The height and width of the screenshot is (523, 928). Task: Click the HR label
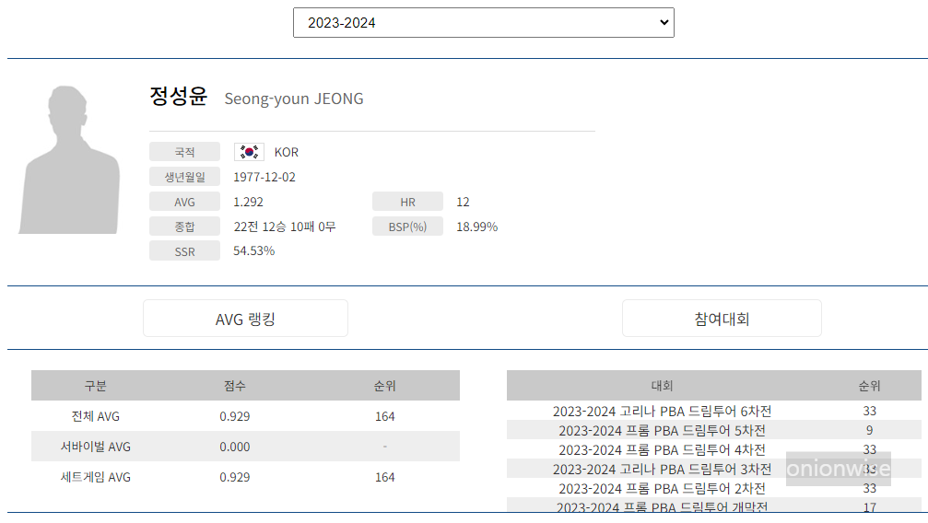point(407,202)
